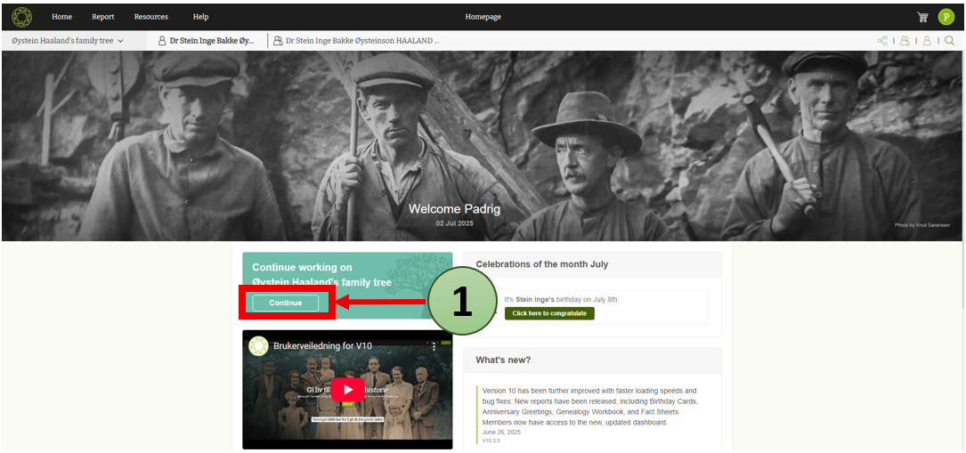Open the three-dot menu on the video
The width and height of the screenshot is (966, 453).
click(434, 346)
